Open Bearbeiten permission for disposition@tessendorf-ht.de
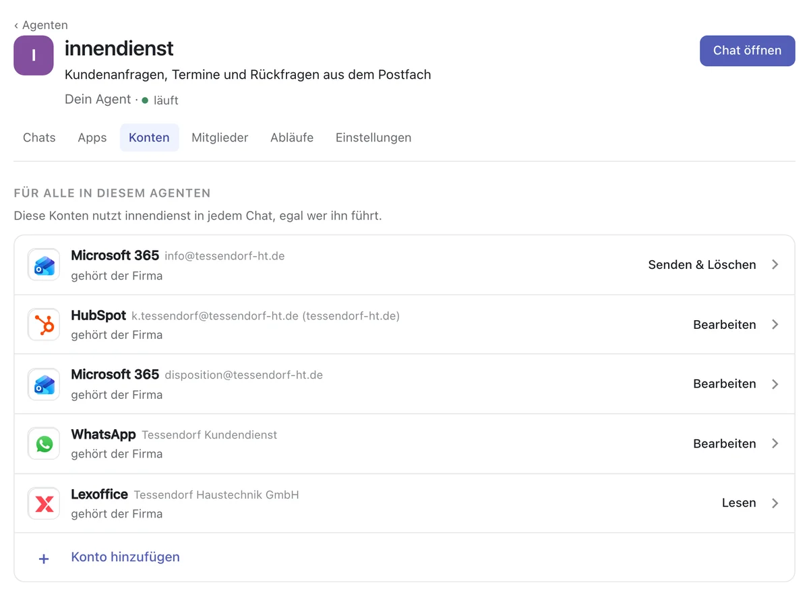This screenshot has width=809, height=595. 725,384
